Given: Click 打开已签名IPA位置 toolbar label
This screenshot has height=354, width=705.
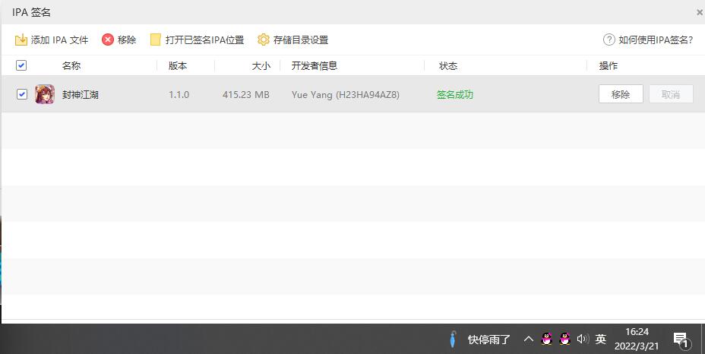Looking at the screenshot, I should (204, 40).
